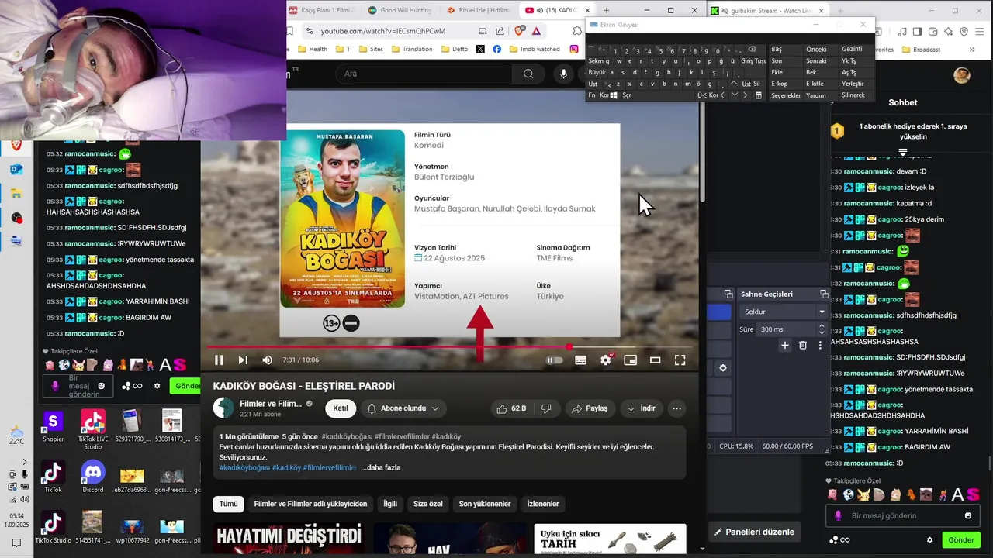Open Ekran Klavyesi Seçenekler key

pyautogui.click(x=786, y=95)
